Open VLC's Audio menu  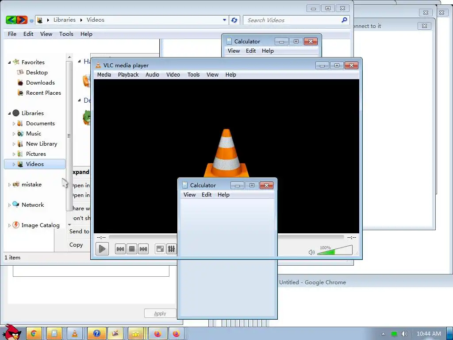coord(152,74)
